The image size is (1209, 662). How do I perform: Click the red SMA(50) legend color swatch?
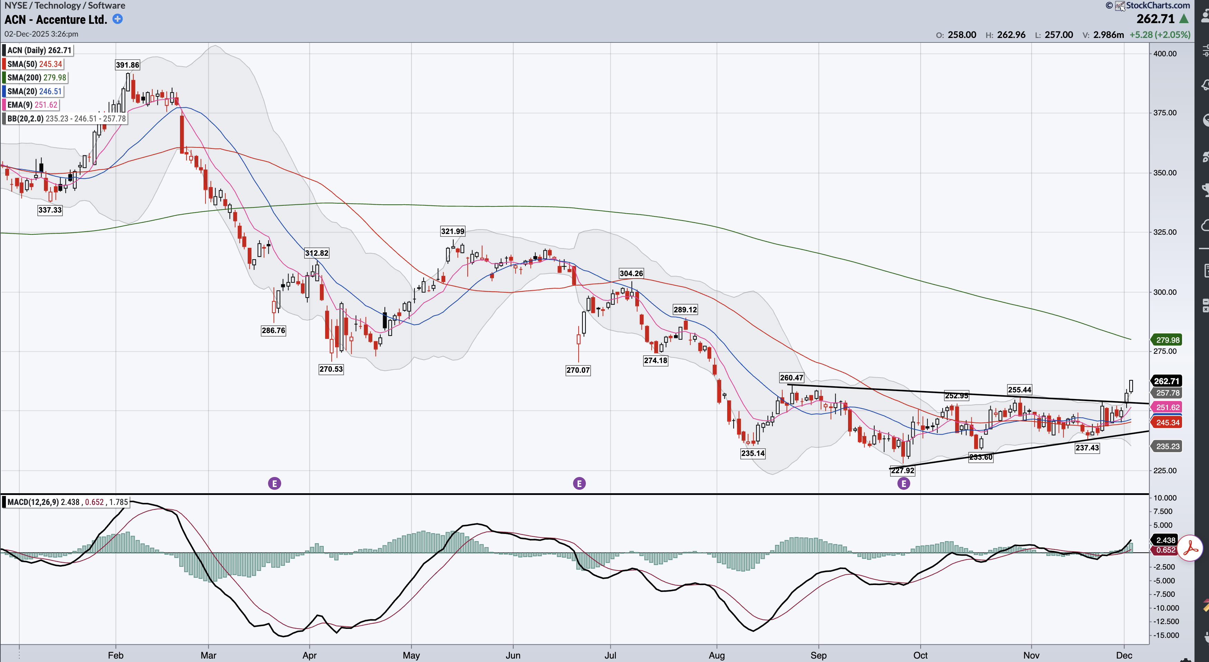4,64
